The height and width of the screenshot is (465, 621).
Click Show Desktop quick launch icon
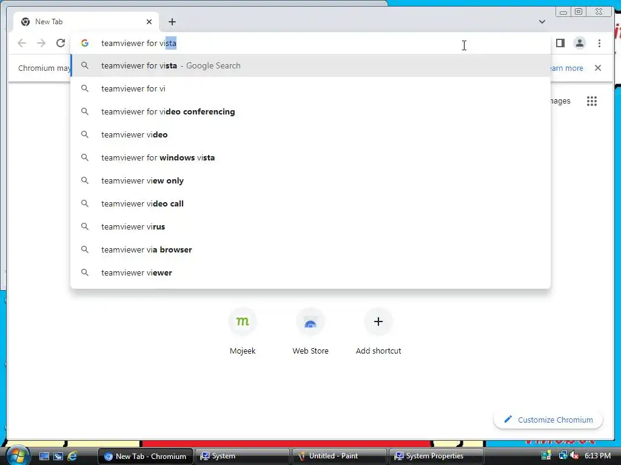44,456
